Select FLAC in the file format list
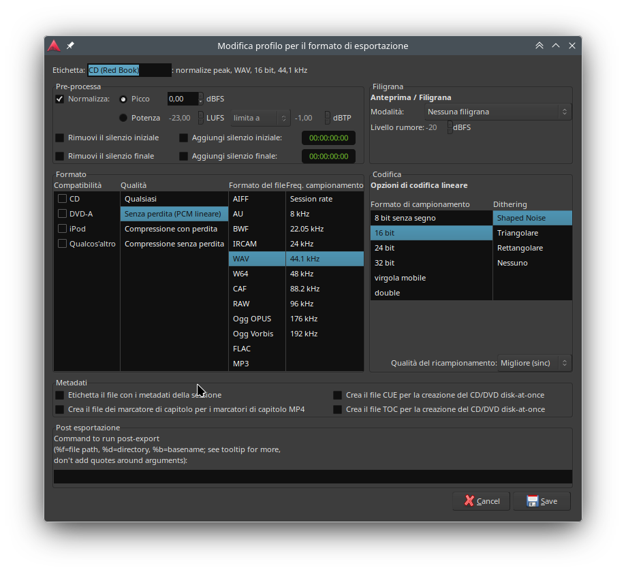This screenshot has height=574, width=626. coord(242,349)
